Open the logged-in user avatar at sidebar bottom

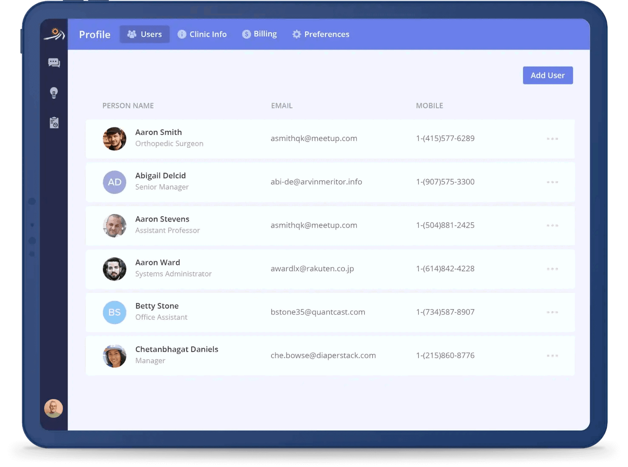click(x=54, y=408)
